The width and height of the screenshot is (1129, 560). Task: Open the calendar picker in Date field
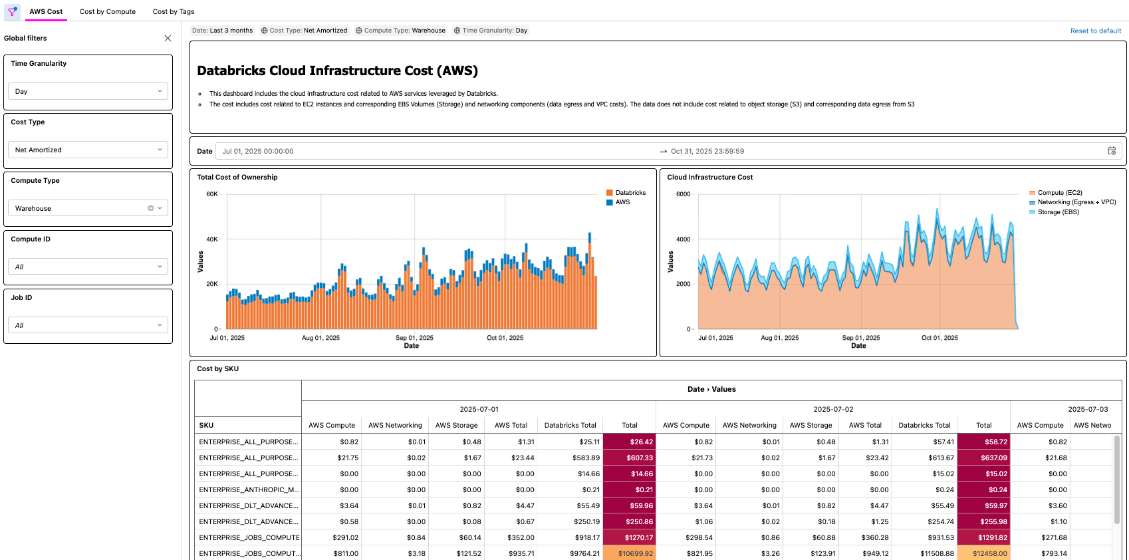1111,151
